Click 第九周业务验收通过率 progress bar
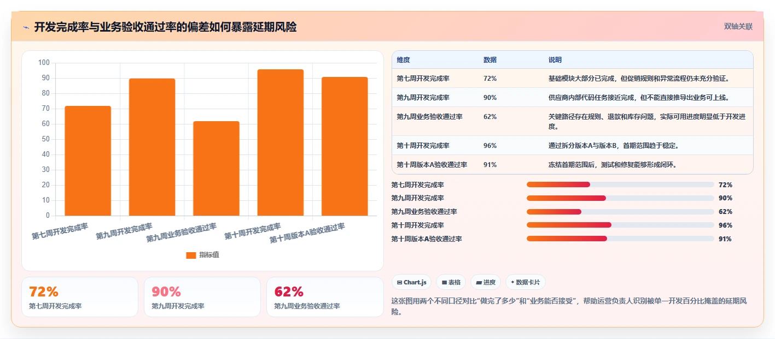 [620, 212]
